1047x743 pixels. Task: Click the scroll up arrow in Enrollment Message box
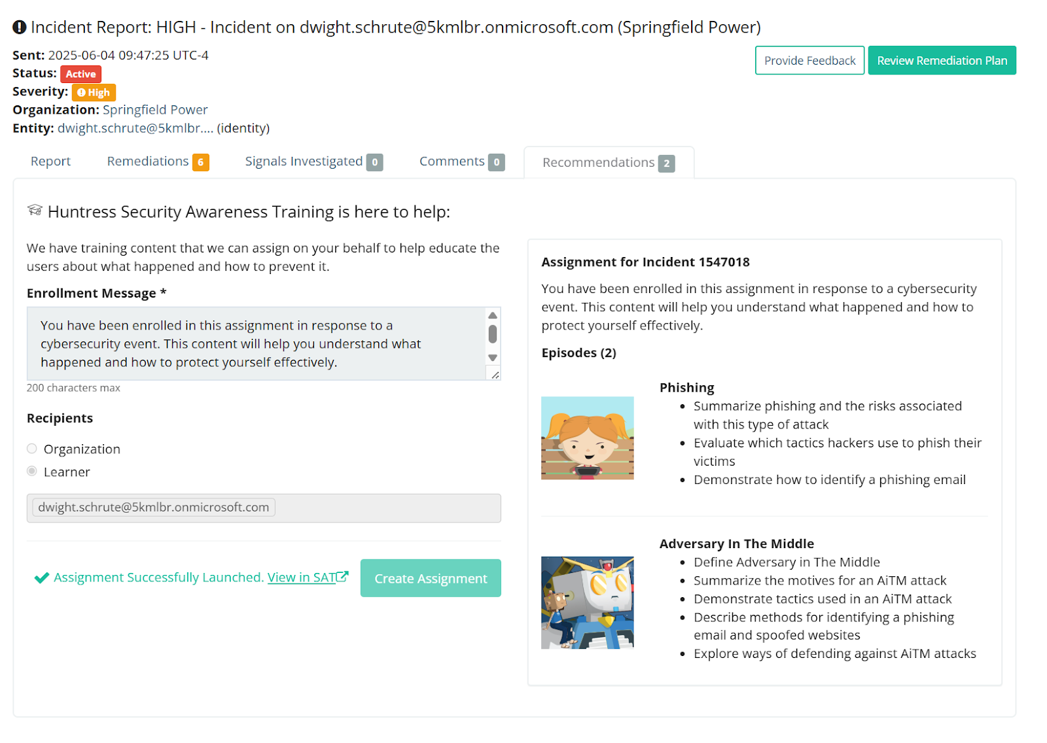click(x=493, y=315)
